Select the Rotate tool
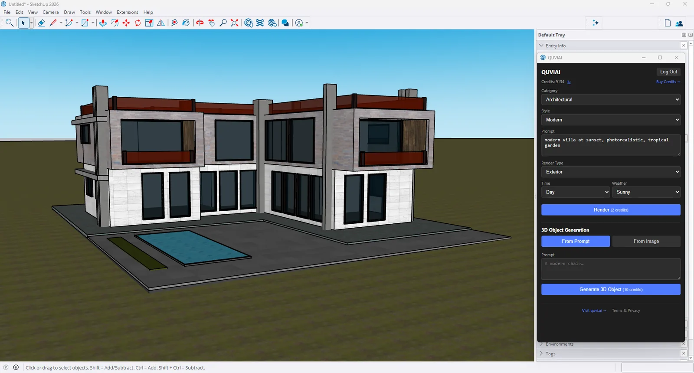The width and height of the screenshot is (694, 373). tap(137, 23)
